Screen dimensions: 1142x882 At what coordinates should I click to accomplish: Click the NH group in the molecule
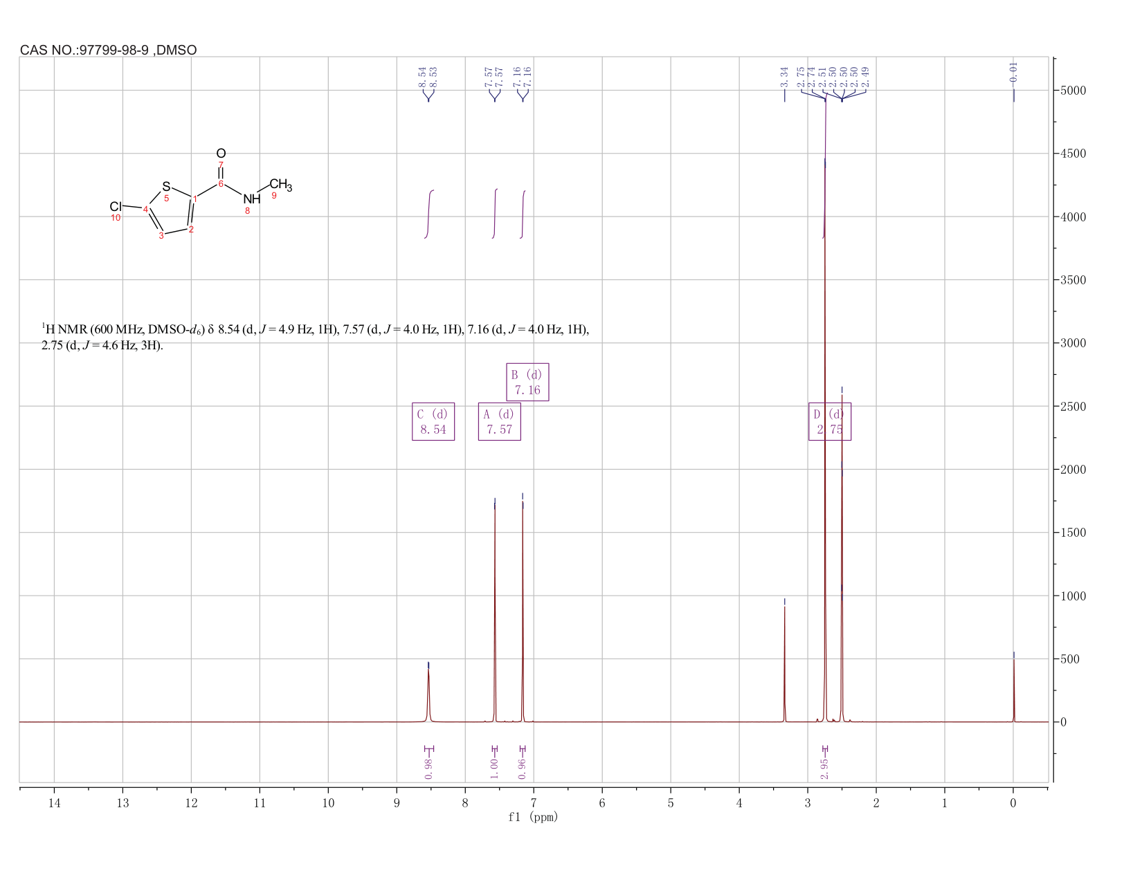(x=252, y=199)
